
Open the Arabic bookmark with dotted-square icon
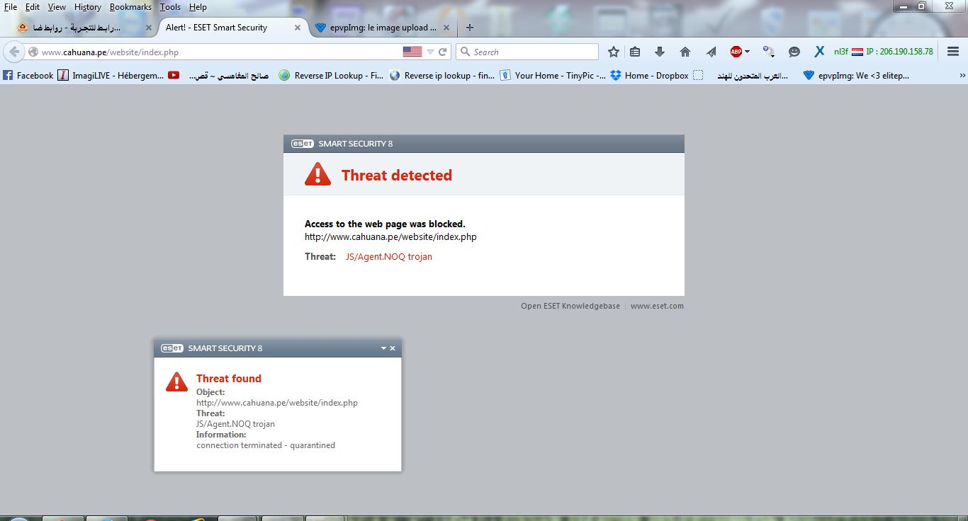(741, 75)
